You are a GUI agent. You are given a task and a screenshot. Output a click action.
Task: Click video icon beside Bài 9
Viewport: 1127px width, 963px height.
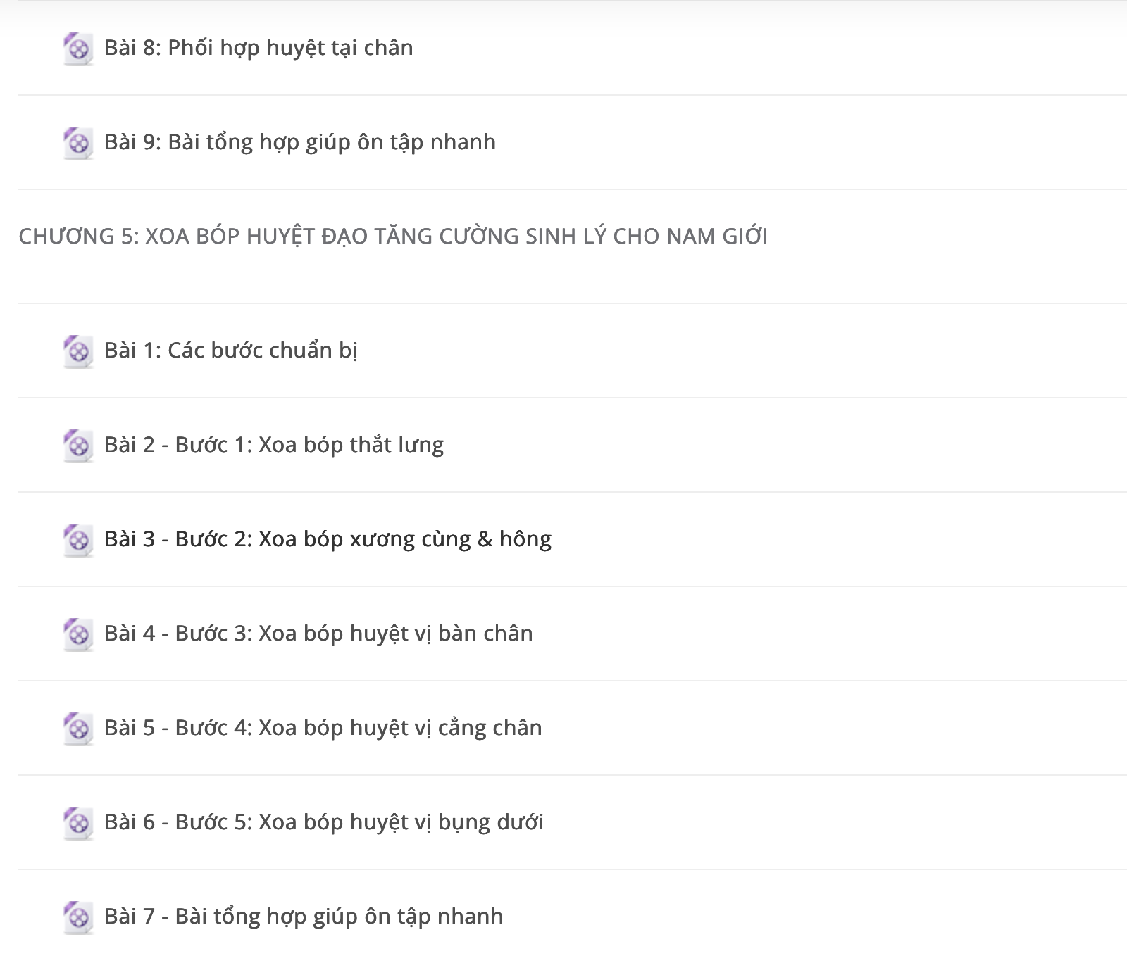click(78, 143)
